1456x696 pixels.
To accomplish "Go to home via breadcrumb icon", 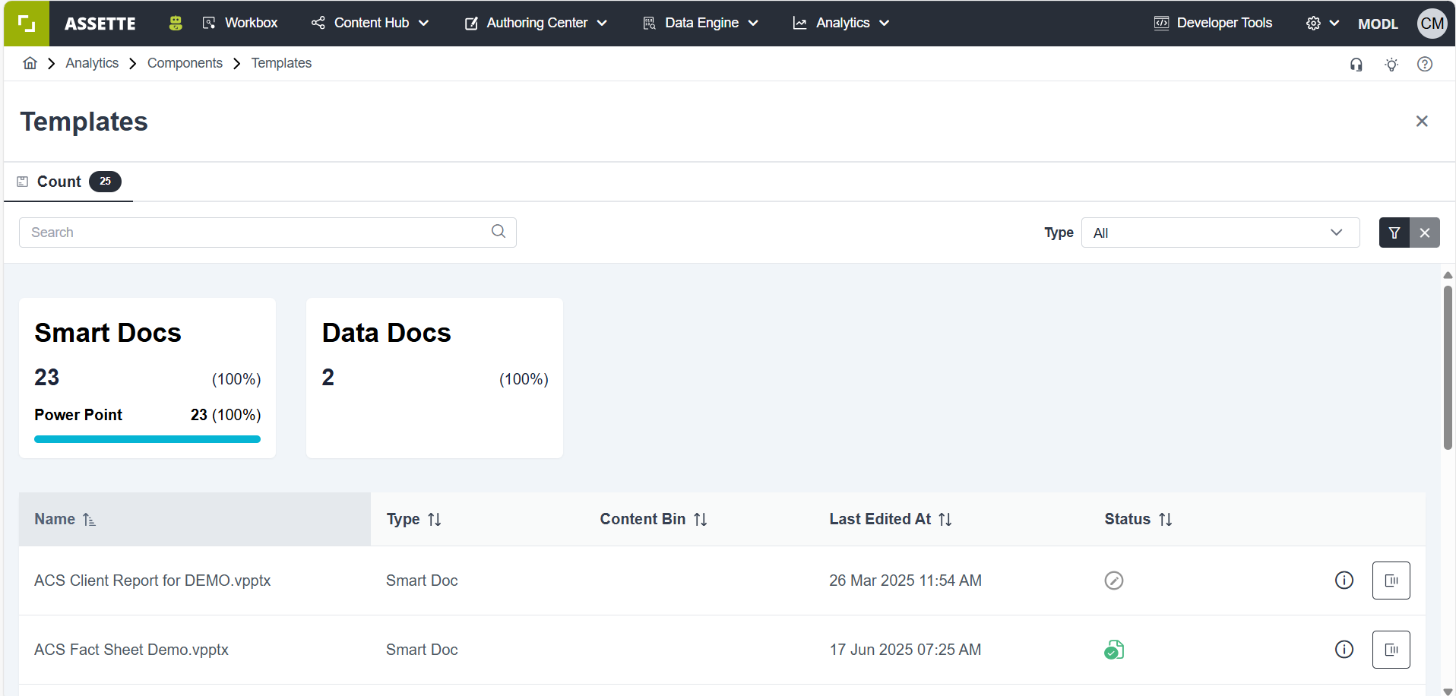I will 30,63.
